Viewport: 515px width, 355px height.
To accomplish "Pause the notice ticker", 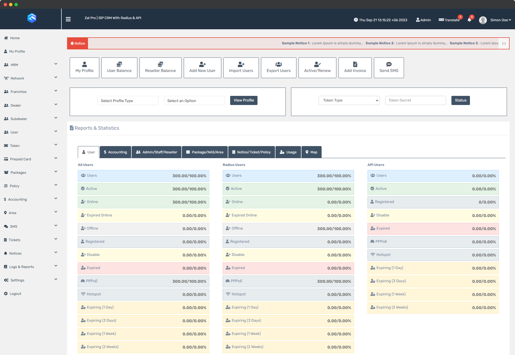I will point(504,43).
